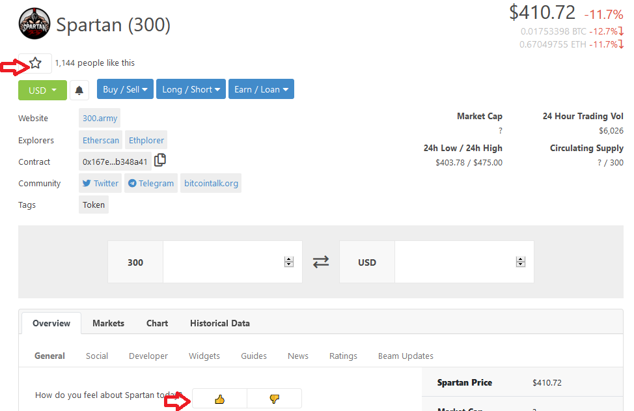The height and width of the screenshot is (411, 634).
Task: Select the Developer sub-tab
Action: 148,356
